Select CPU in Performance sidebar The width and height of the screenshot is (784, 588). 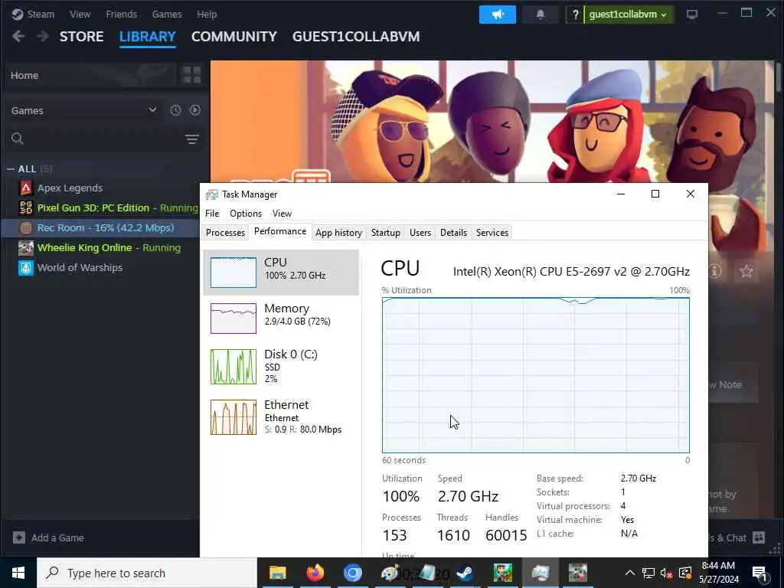tap(281, 272)
